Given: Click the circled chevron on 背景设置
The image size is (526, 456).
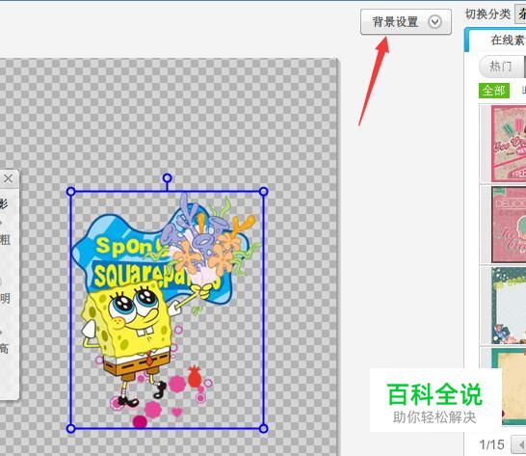Looking at the screenshot, I should point(435,22).
